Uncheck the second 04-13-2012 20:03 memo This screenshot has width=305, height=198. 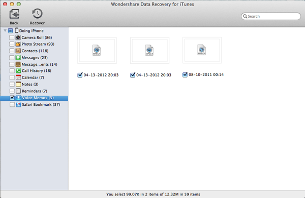(x=133, y=75)
